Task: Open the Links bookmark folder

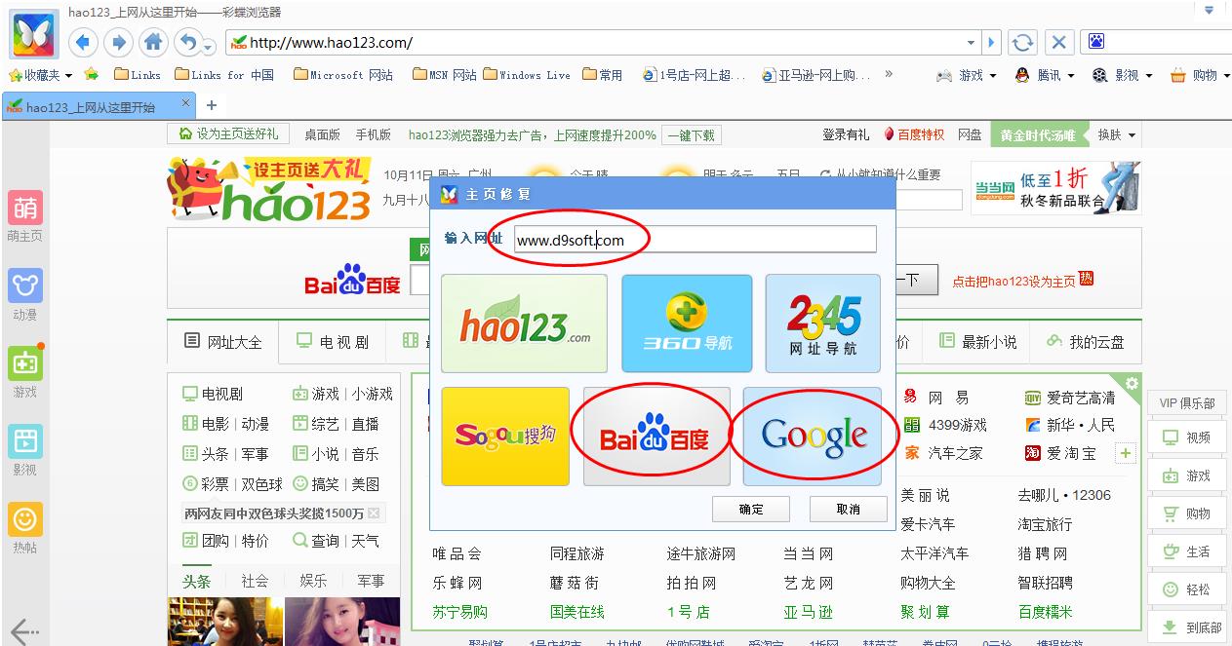Action: [x=138, y=75]
